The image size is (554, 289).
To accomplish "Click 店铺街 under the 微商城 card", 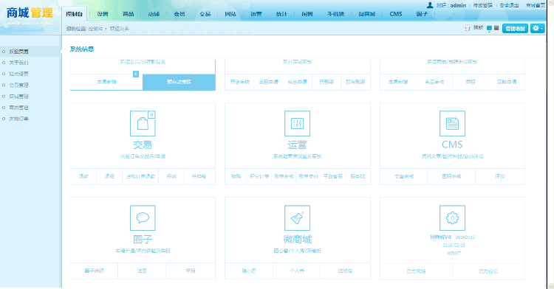I will (345, 271).
